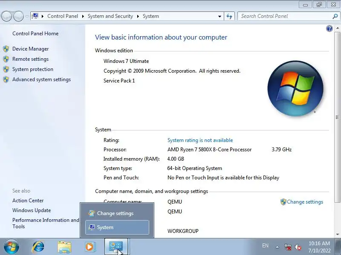Click the Back navigation arrow button
This screenshot has height=255, width=341.
click(6, 16)
